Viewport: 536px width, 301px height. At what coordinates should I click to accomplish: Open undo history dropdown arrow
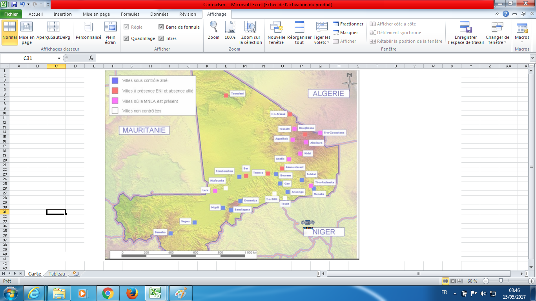[x=29, y=4]
